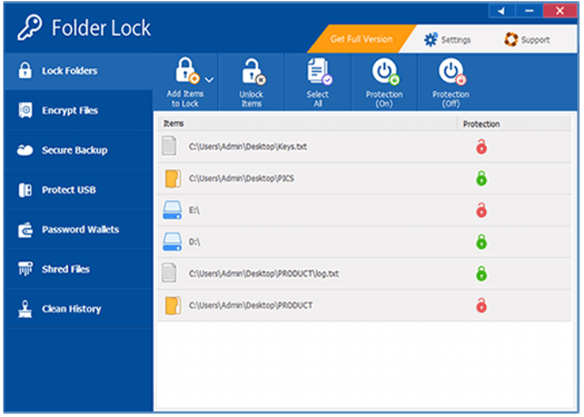This screenshot has height=417, width=584.
Task: Expand the Add Items to Lock dropdown arrow
Action: [x=209, y=79]
